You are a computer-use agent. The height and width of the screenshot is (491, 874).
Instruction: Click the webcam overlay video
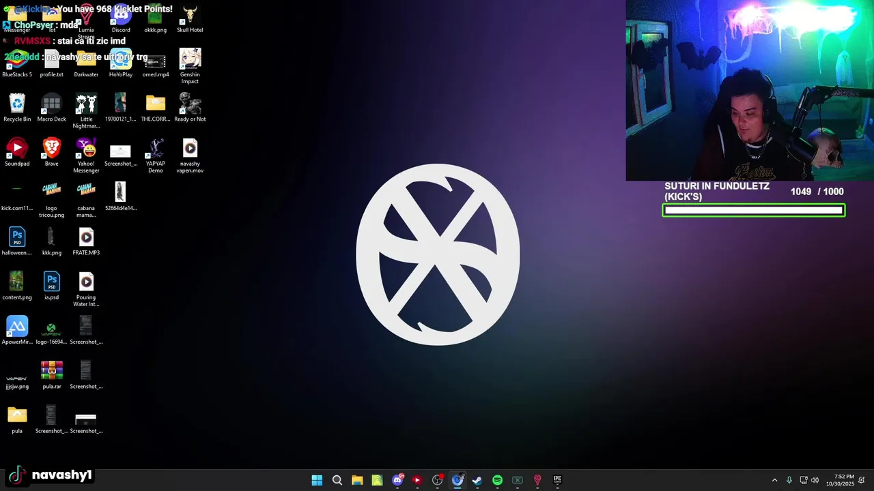click(750, 90)
